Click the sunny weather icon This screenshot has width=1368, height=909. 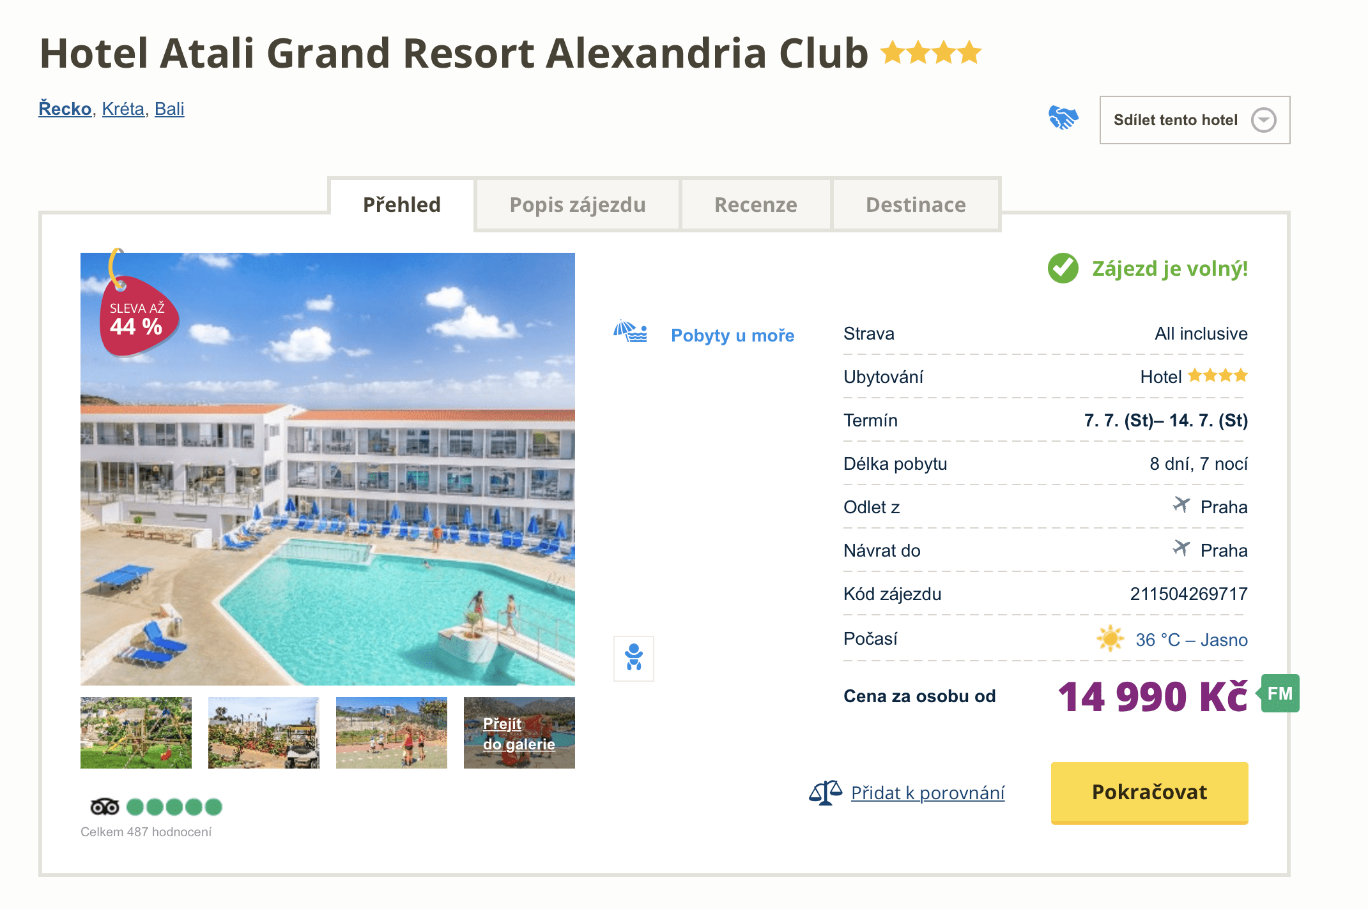(1110, 638)
